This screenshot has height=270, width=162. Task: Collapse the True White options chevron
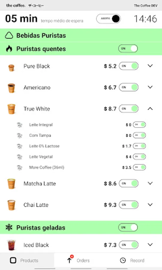click(150, 109)
